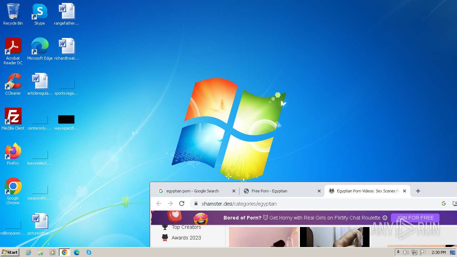Launch Skype from the desktop
This screenshot has height=257, width=457.
point(40,15)
